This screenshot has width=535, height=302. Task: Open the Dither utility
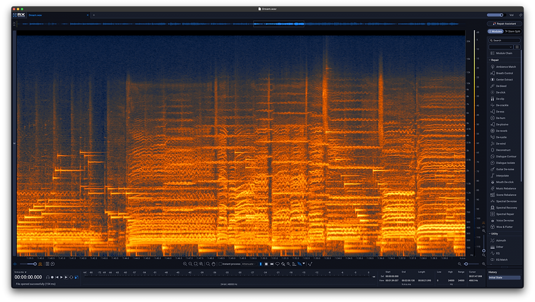click(496, 247)
